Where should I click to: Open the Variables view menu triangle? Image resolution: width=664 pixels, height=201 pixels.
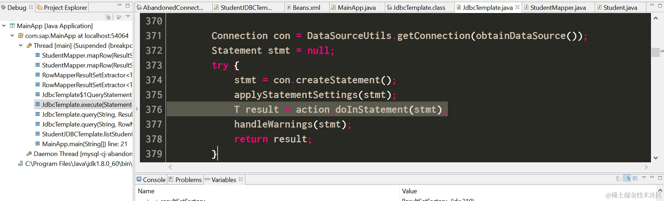click(x=644, y=178)
